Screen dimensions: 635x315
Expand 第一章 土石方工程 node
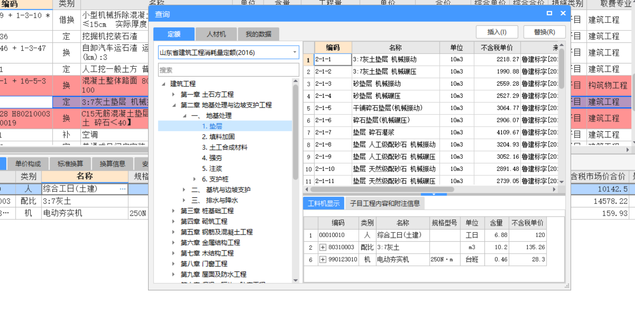173,94
